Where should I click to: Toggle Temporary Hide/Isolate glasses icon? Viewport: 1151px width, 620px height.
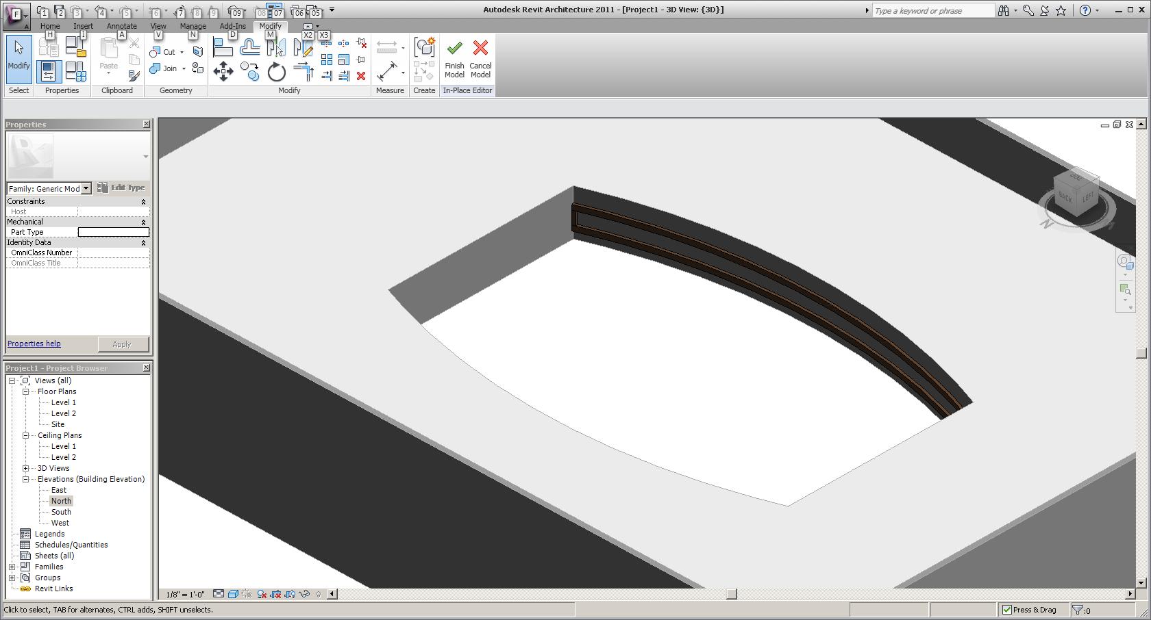tap(304, 594)
